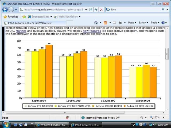Click the Print icon
Viewport: 171px width, 128px height.
tap(120, 23)
